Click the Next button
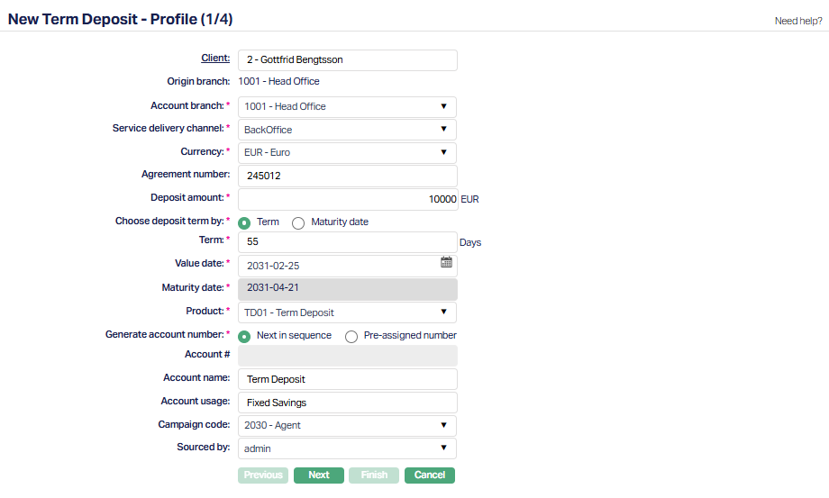 [x=319, y=475]
